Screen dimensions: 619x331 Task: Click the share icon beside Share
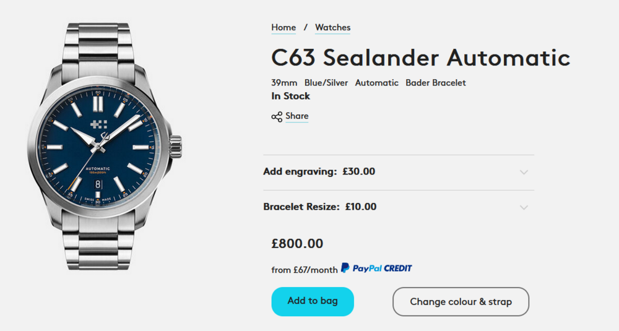[x=277, y=116]
